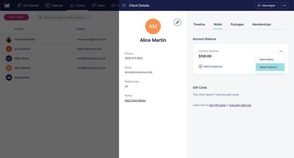The height and width of the screenshot is (158, 294).
Task: Switch to the Packages tab
Action: (237, 24)
